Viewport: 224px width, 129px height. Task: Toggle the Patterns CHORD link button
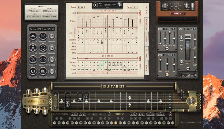click(151, 114)
